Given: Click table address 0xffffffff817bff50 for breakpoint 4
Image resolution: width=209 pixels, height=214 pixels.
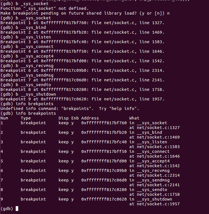Looking at the screenshot, I should [x=104, y=151].
